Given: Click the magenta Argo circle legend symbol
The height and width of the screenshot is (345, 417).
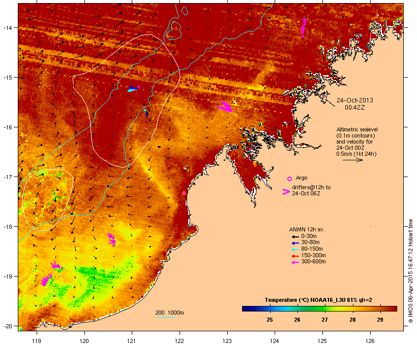Looking at the screenshot, I should 289,179.
